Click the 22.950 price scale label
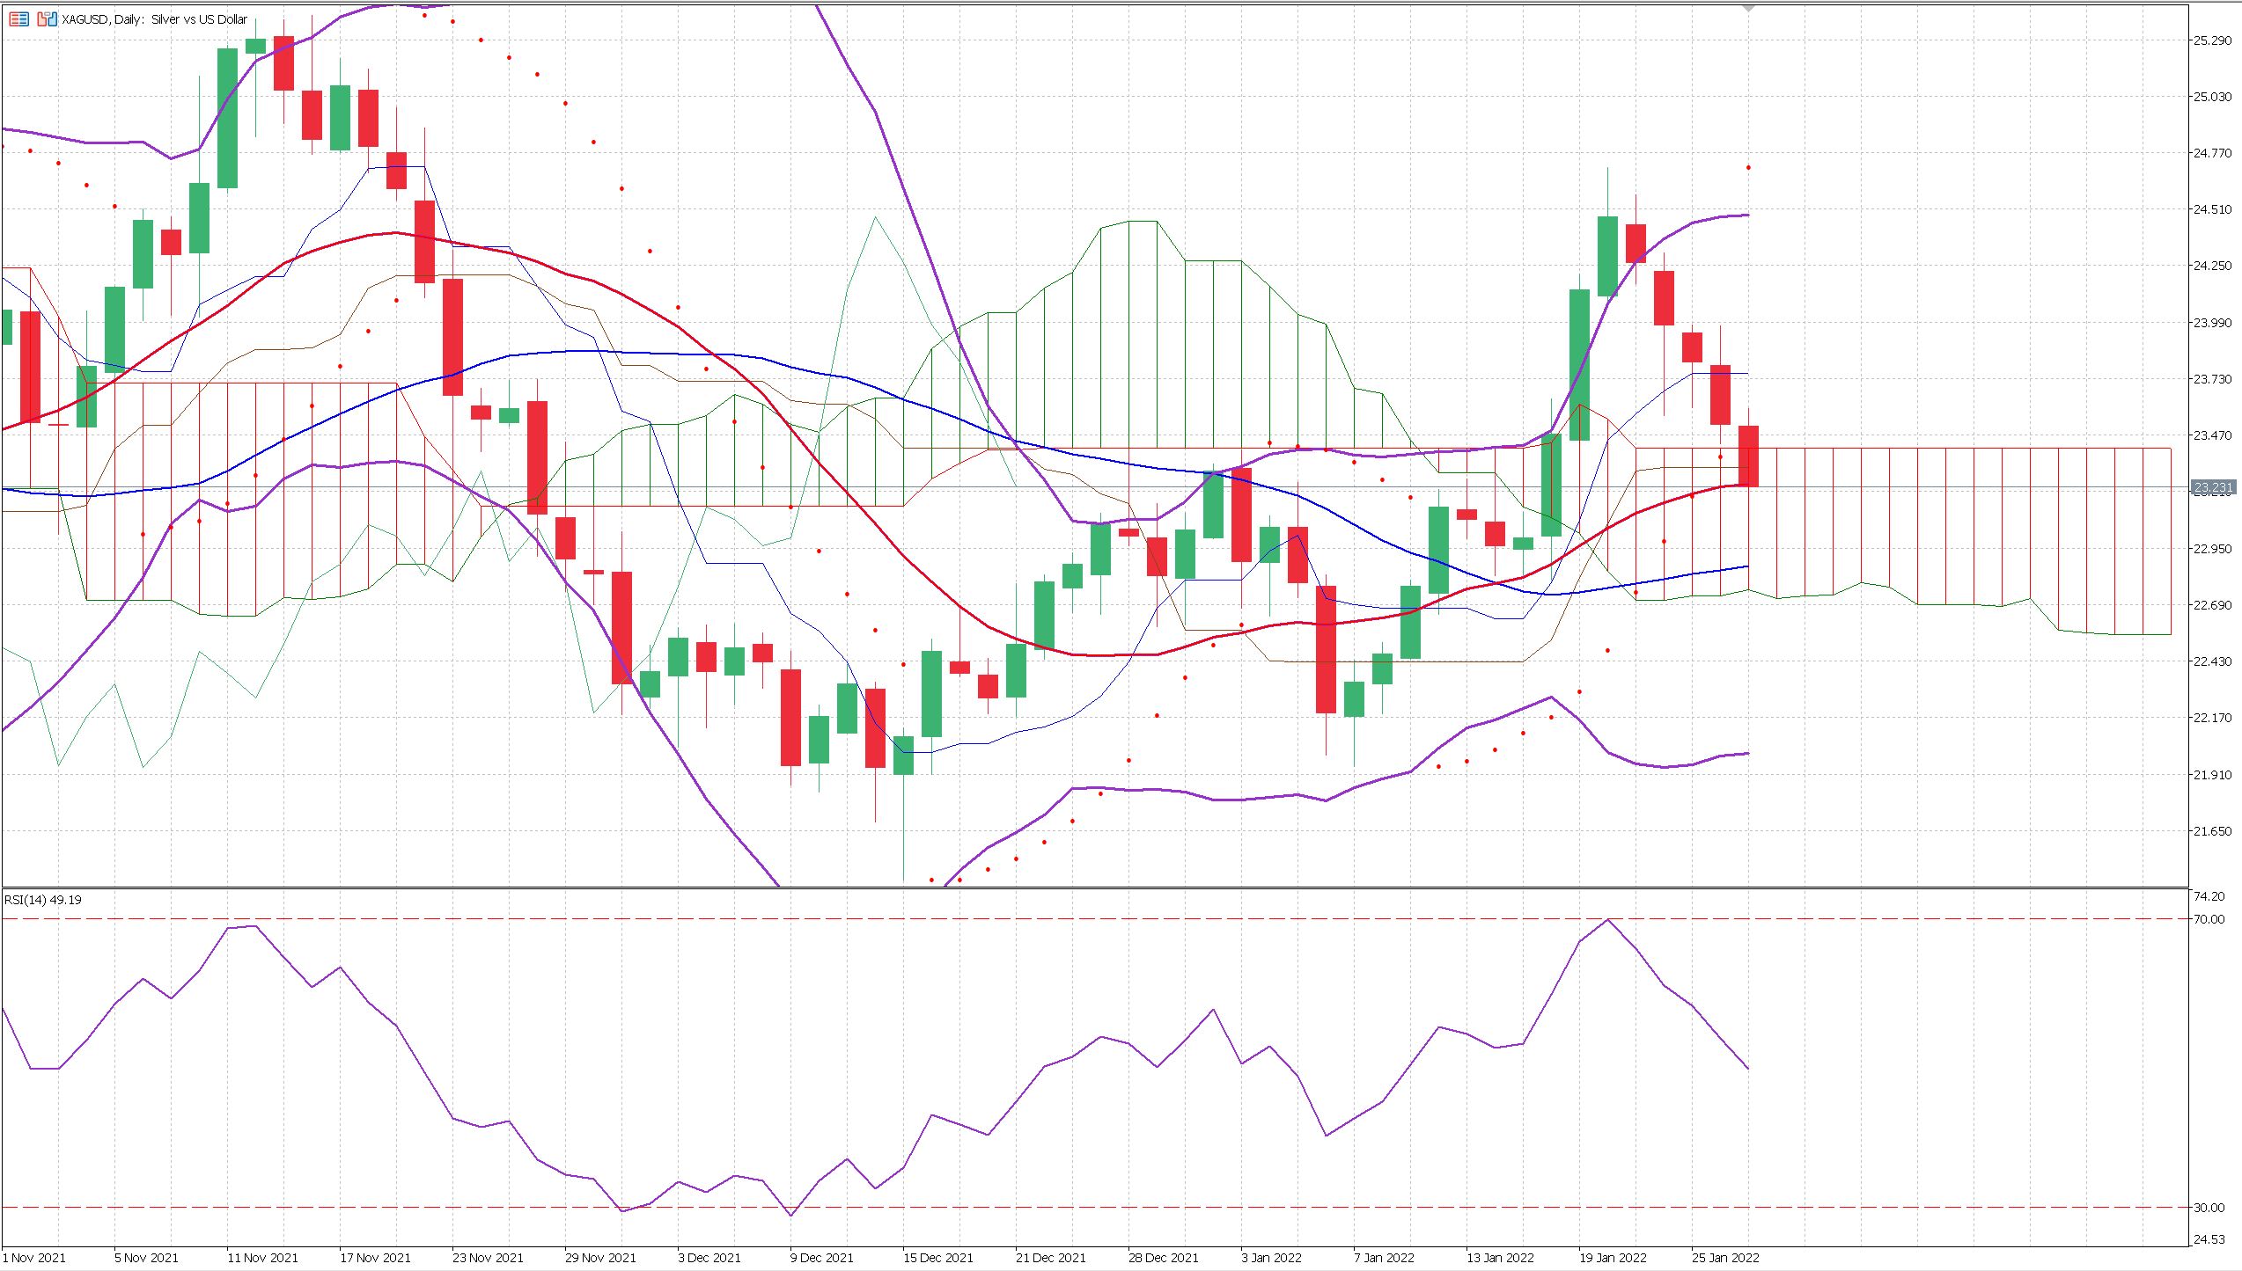 coord(2212,549)
